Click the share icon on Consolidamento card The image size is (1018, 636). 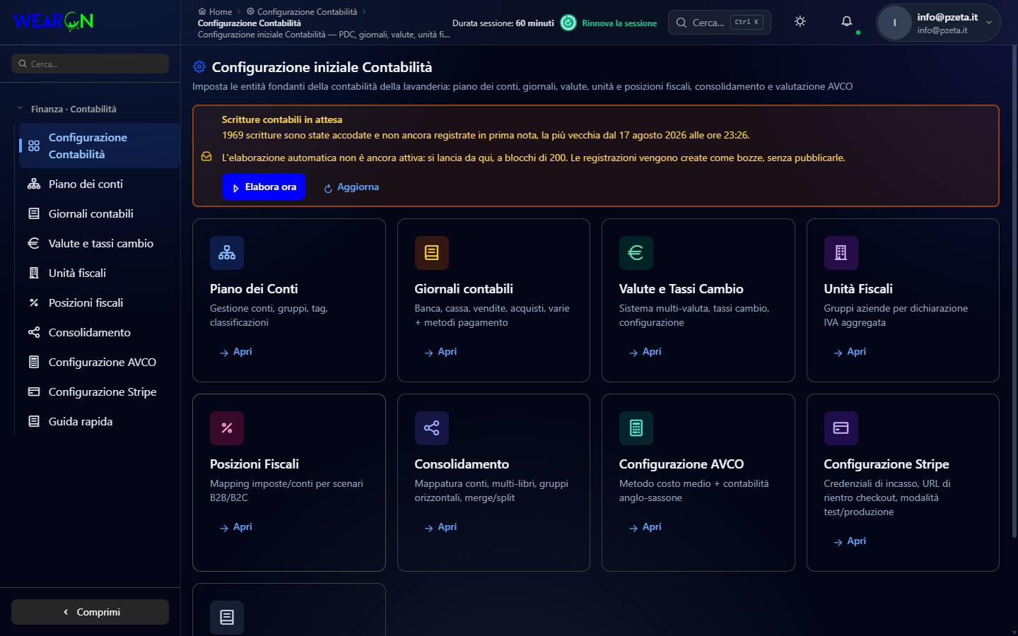(x=432, y=428)
